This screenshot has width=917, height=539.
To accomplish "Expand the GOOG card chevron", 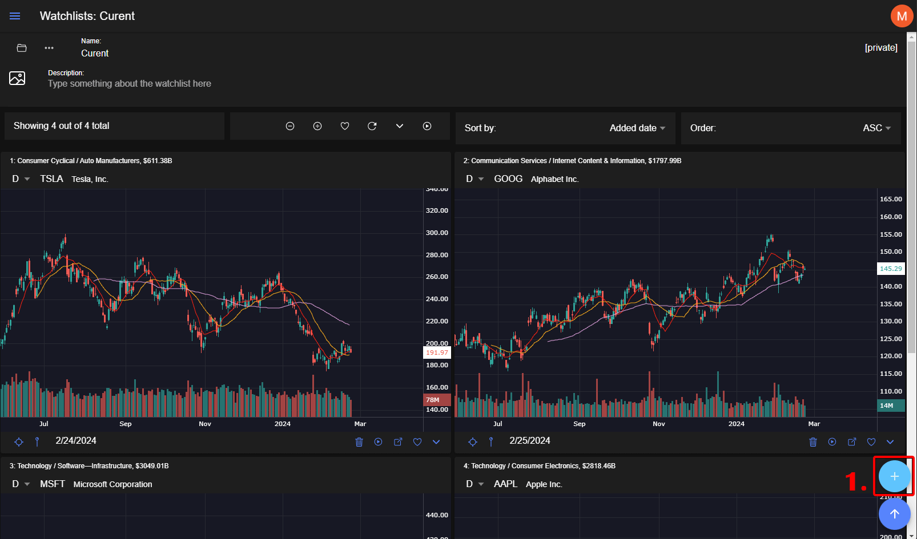I will [x=890, y=442].
